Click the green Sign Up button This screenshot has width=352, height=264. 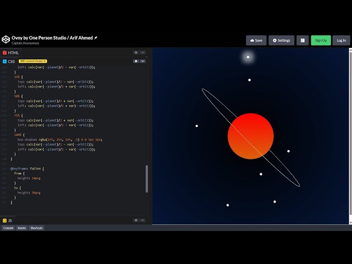coord(321,40)
